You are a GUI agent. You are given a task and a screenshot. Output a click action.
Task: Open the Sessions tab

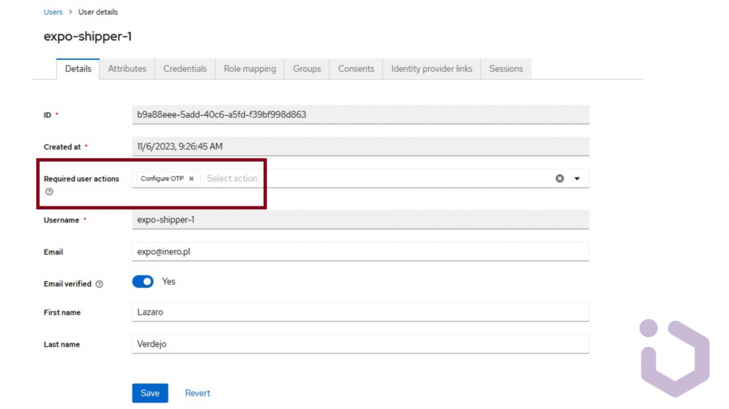pyautogui.click(x=505, y=69)
